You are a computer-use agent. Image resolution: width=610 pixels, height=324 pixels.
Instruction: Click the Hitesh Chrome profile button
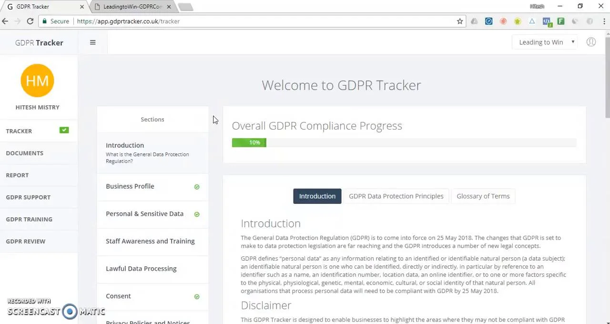pos(537,6)
